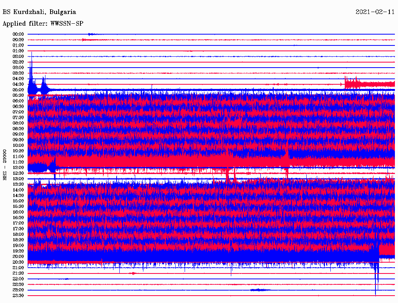Select the 13:00 time label

[18, 179]
